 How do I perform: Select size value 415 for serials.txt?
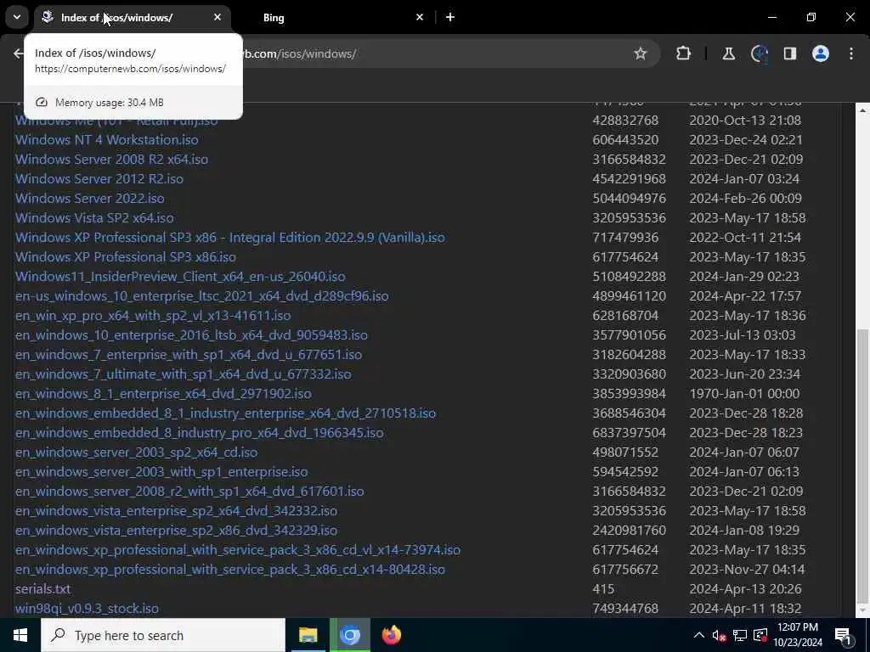pos(603,589)
